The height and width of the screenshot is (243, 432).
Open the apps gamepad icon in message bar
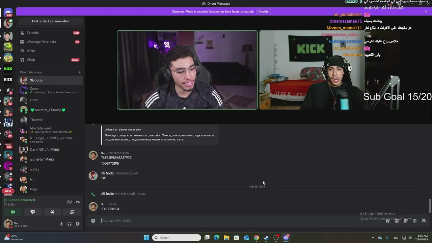[424, 221]
